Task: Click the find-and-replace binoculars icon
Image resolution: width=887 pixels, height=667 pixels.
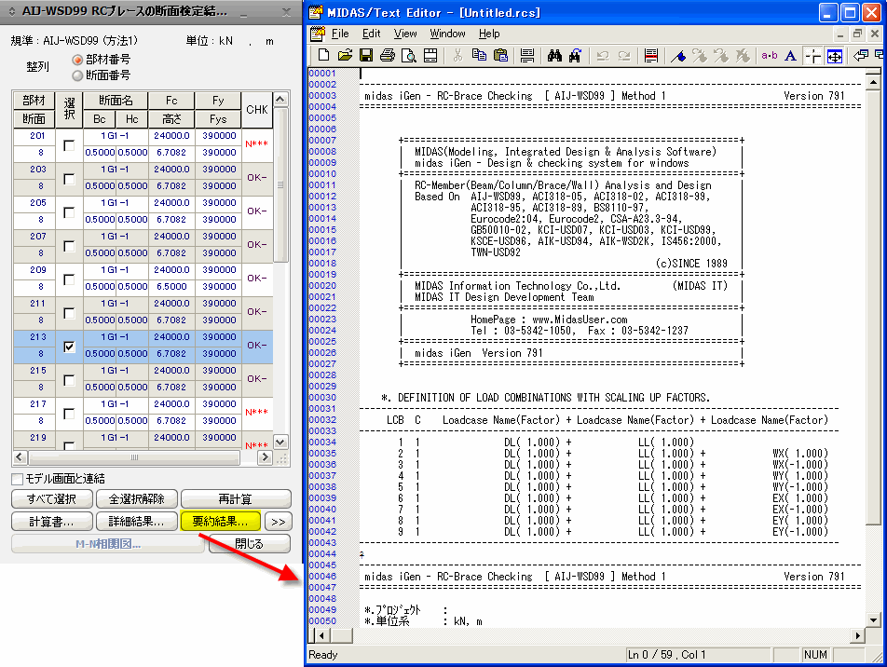Action: (575, 56)
